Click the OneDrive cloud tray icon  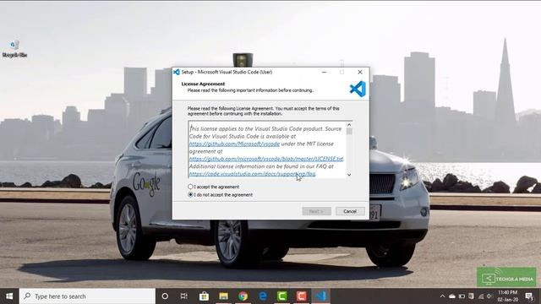click(452, 296)
